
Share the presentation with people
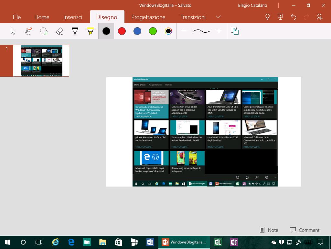[320, 17]
